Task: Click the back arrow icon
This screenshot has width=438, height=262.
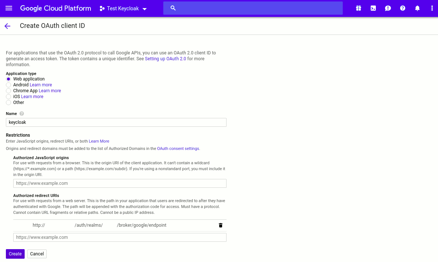Action: click(7, 26)
